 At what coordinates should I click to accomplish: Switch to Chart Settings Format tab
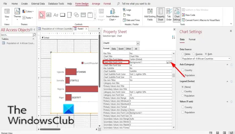pyautogui.click(x=192, y=40)
